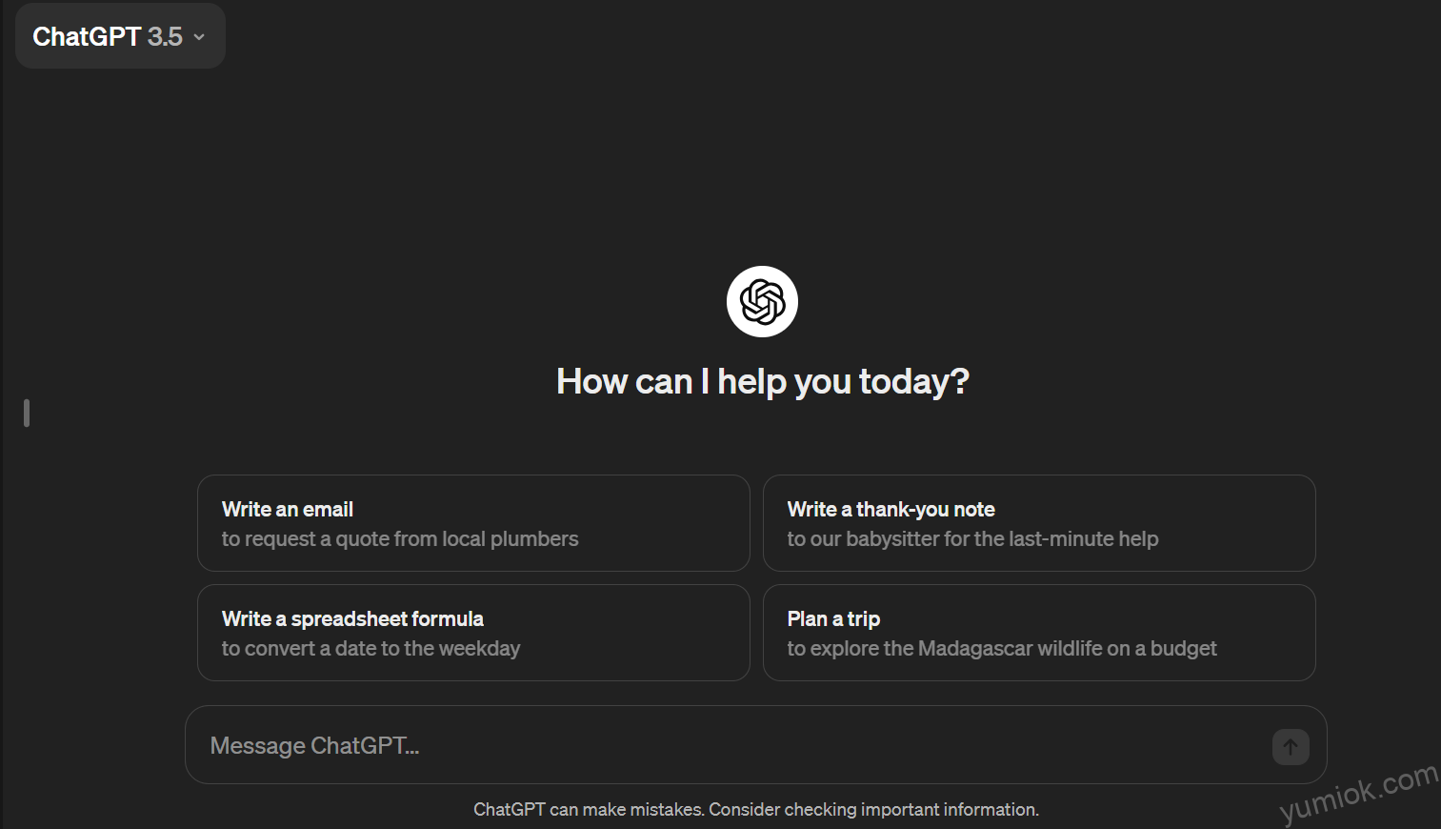Click the empty area right of the message placeholder
Image resolution: width=1441 pixels, height=829 pixels.
[843, 745]
